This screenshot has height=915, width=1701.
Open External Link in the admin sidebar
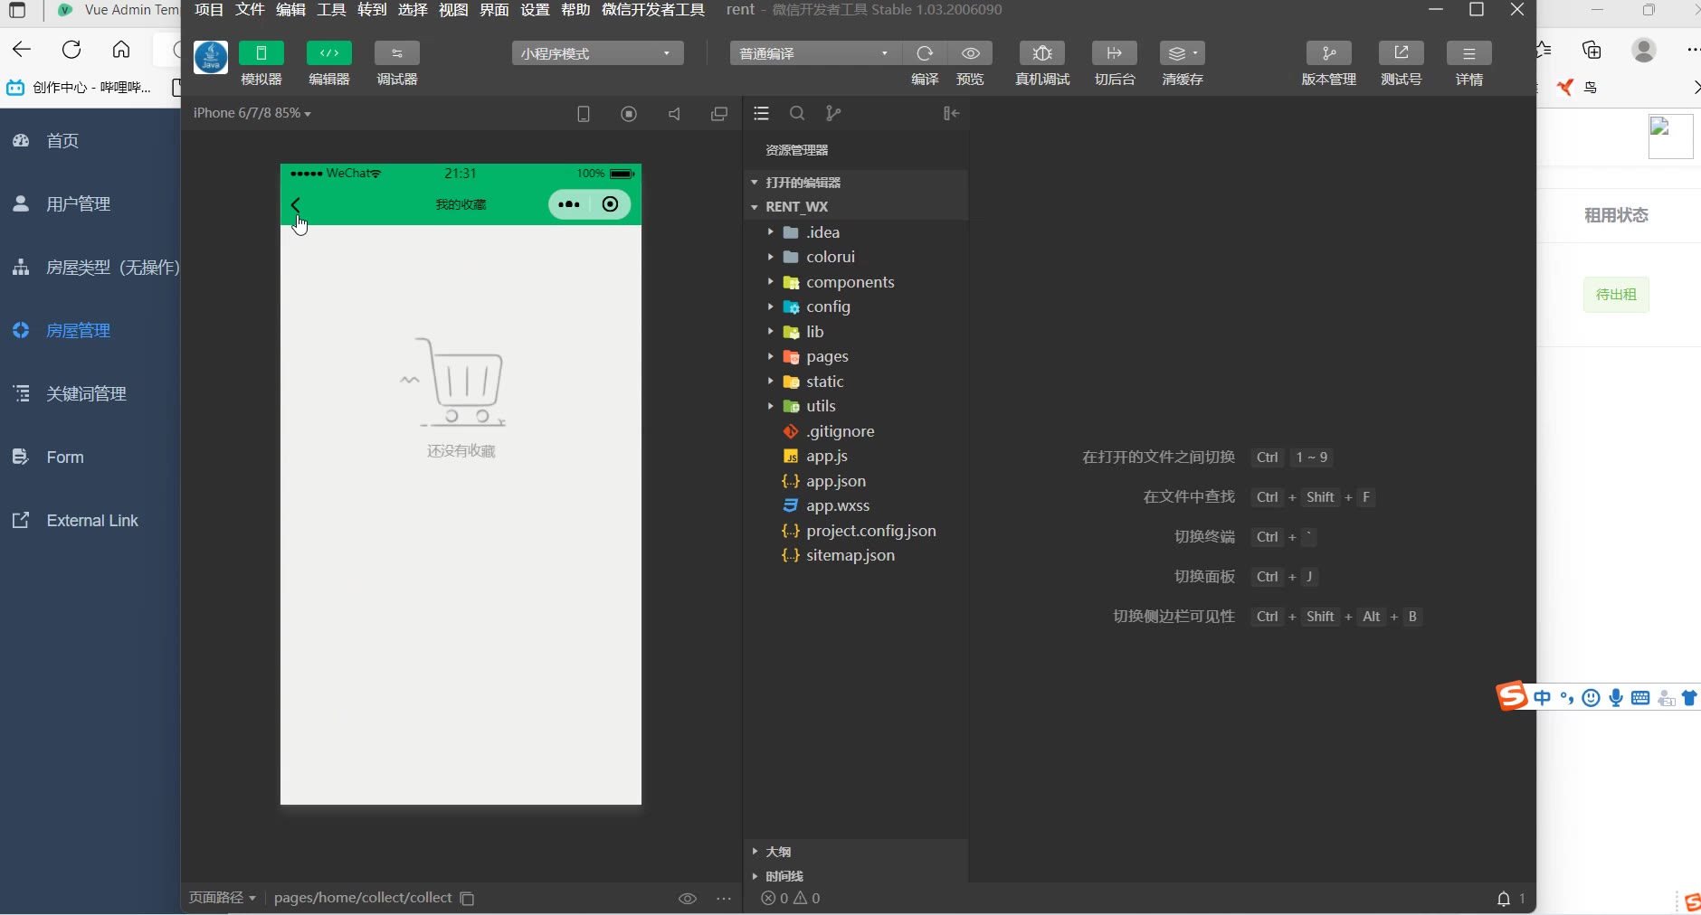[90, 521]
